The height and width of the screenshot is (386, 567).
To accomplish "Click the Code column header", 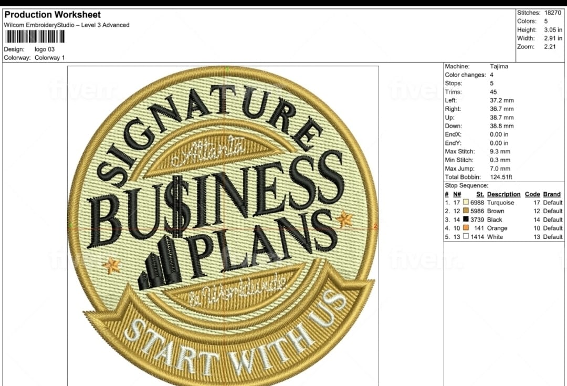I will 532,194.
